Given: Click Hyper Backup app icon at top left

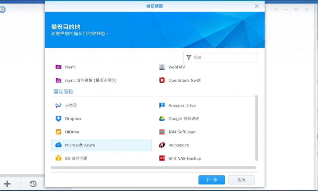Looking at the screenshot, I should [2, 10].
